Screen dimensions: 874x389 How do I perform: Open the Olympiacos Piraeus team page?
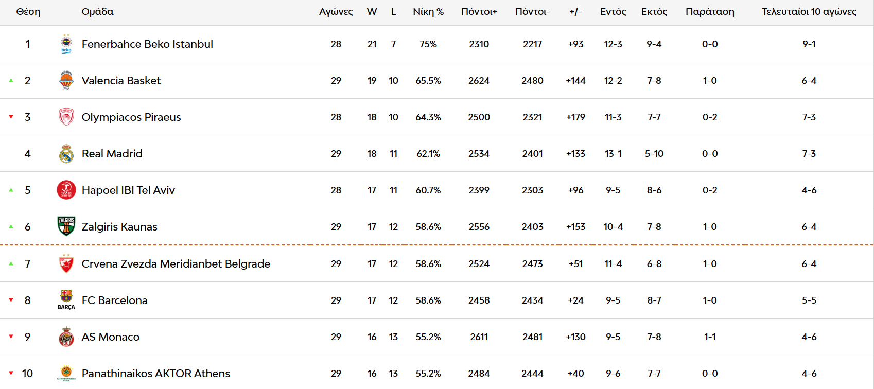click(131, 117)
